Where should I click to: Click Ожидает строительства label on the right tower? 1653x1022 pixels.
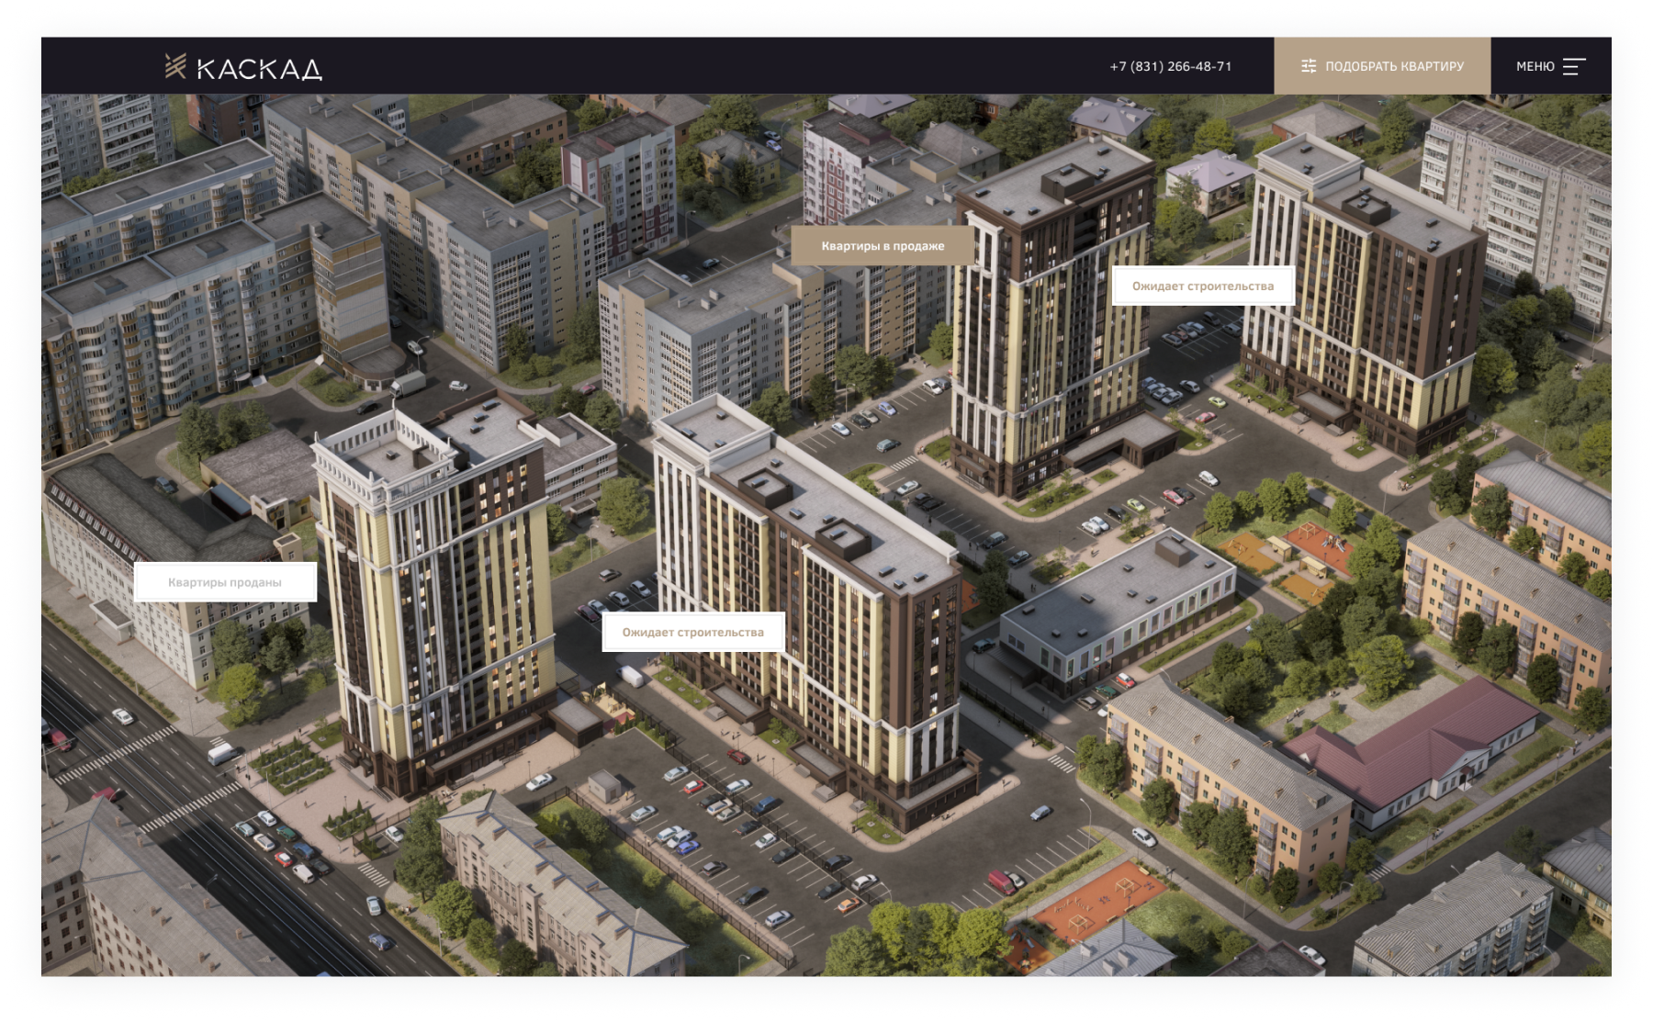1202,286
